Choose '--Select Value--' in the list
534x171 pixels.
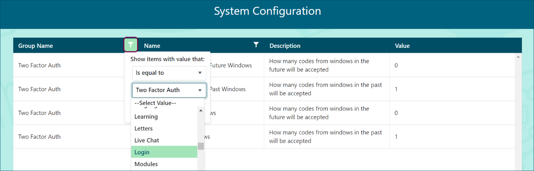coord(155,103)
